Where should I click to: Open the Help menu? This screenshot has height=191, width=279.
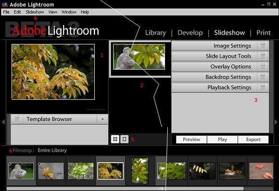pyautogui.click(x=85, y=12)
